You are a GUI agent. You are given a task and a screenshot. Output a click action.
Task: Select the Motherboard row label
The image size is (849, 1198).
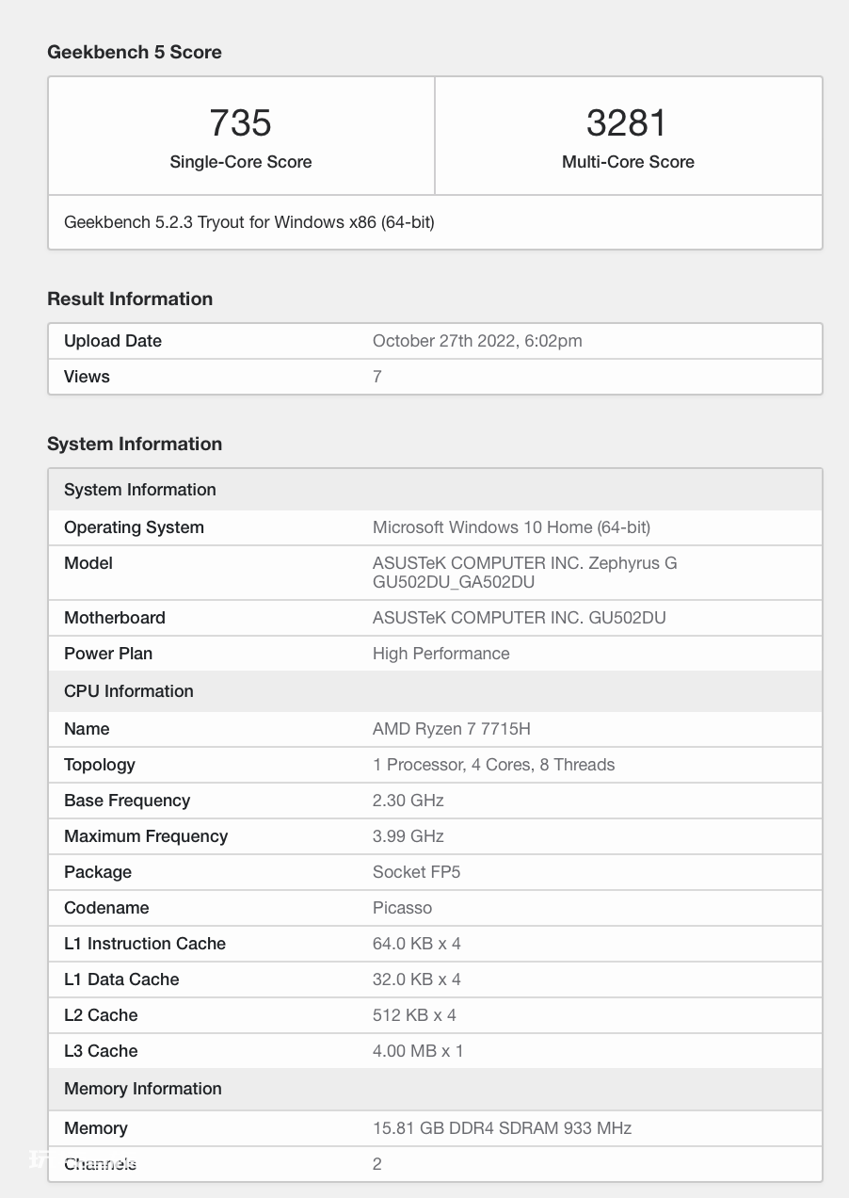(115, 618)
